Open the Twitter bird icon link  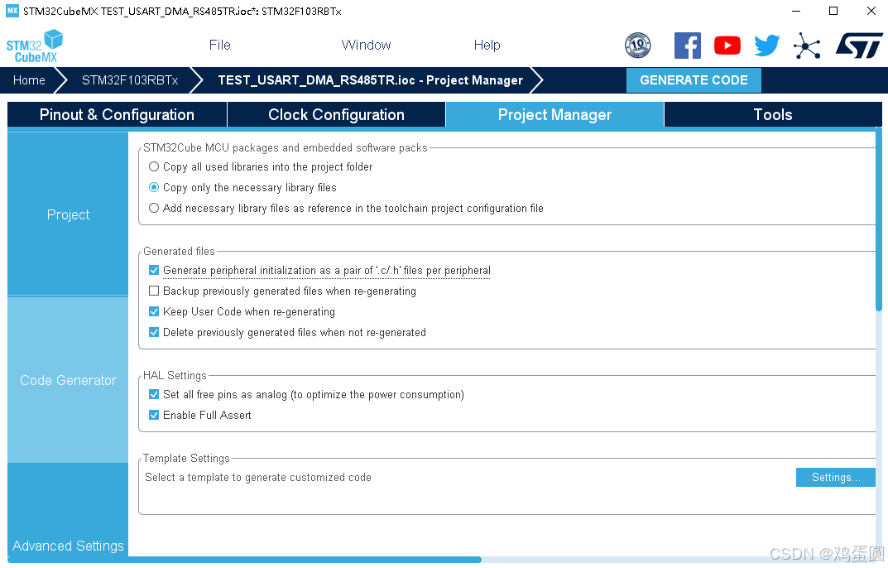(x=767, y=46)
